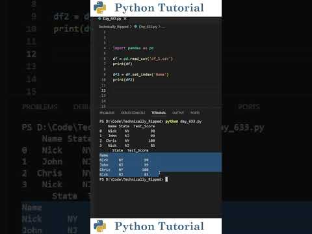The height and width of the screenshot is (234, 312).
Task: Click the 'print(df)' code line
Action: [x=122, y=64]
